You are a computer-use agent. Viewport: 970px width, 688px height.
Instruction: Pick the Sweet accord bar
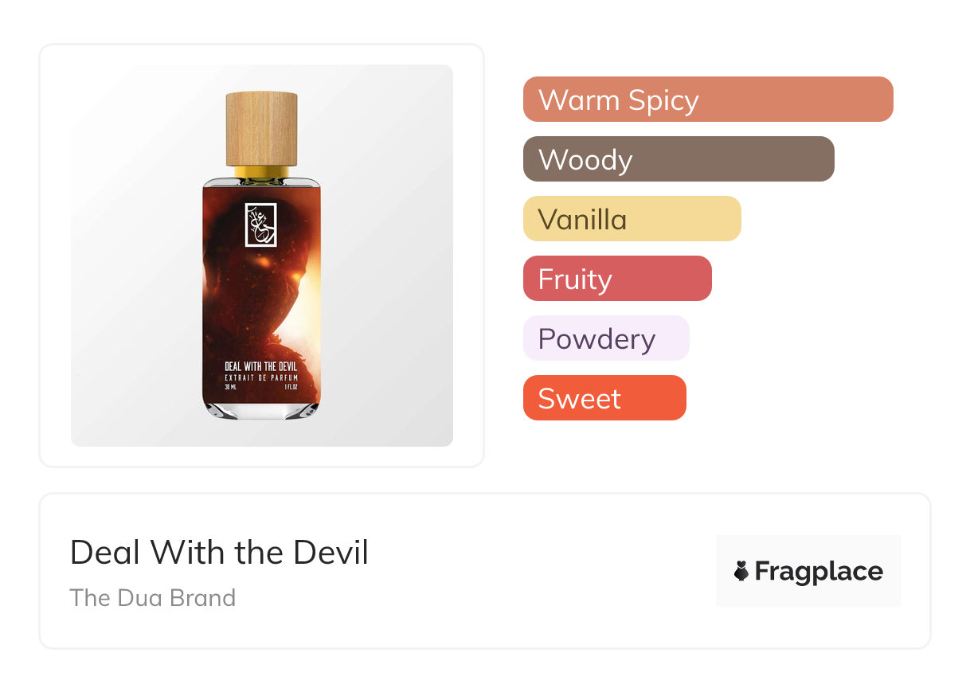(x=604, y=398)
